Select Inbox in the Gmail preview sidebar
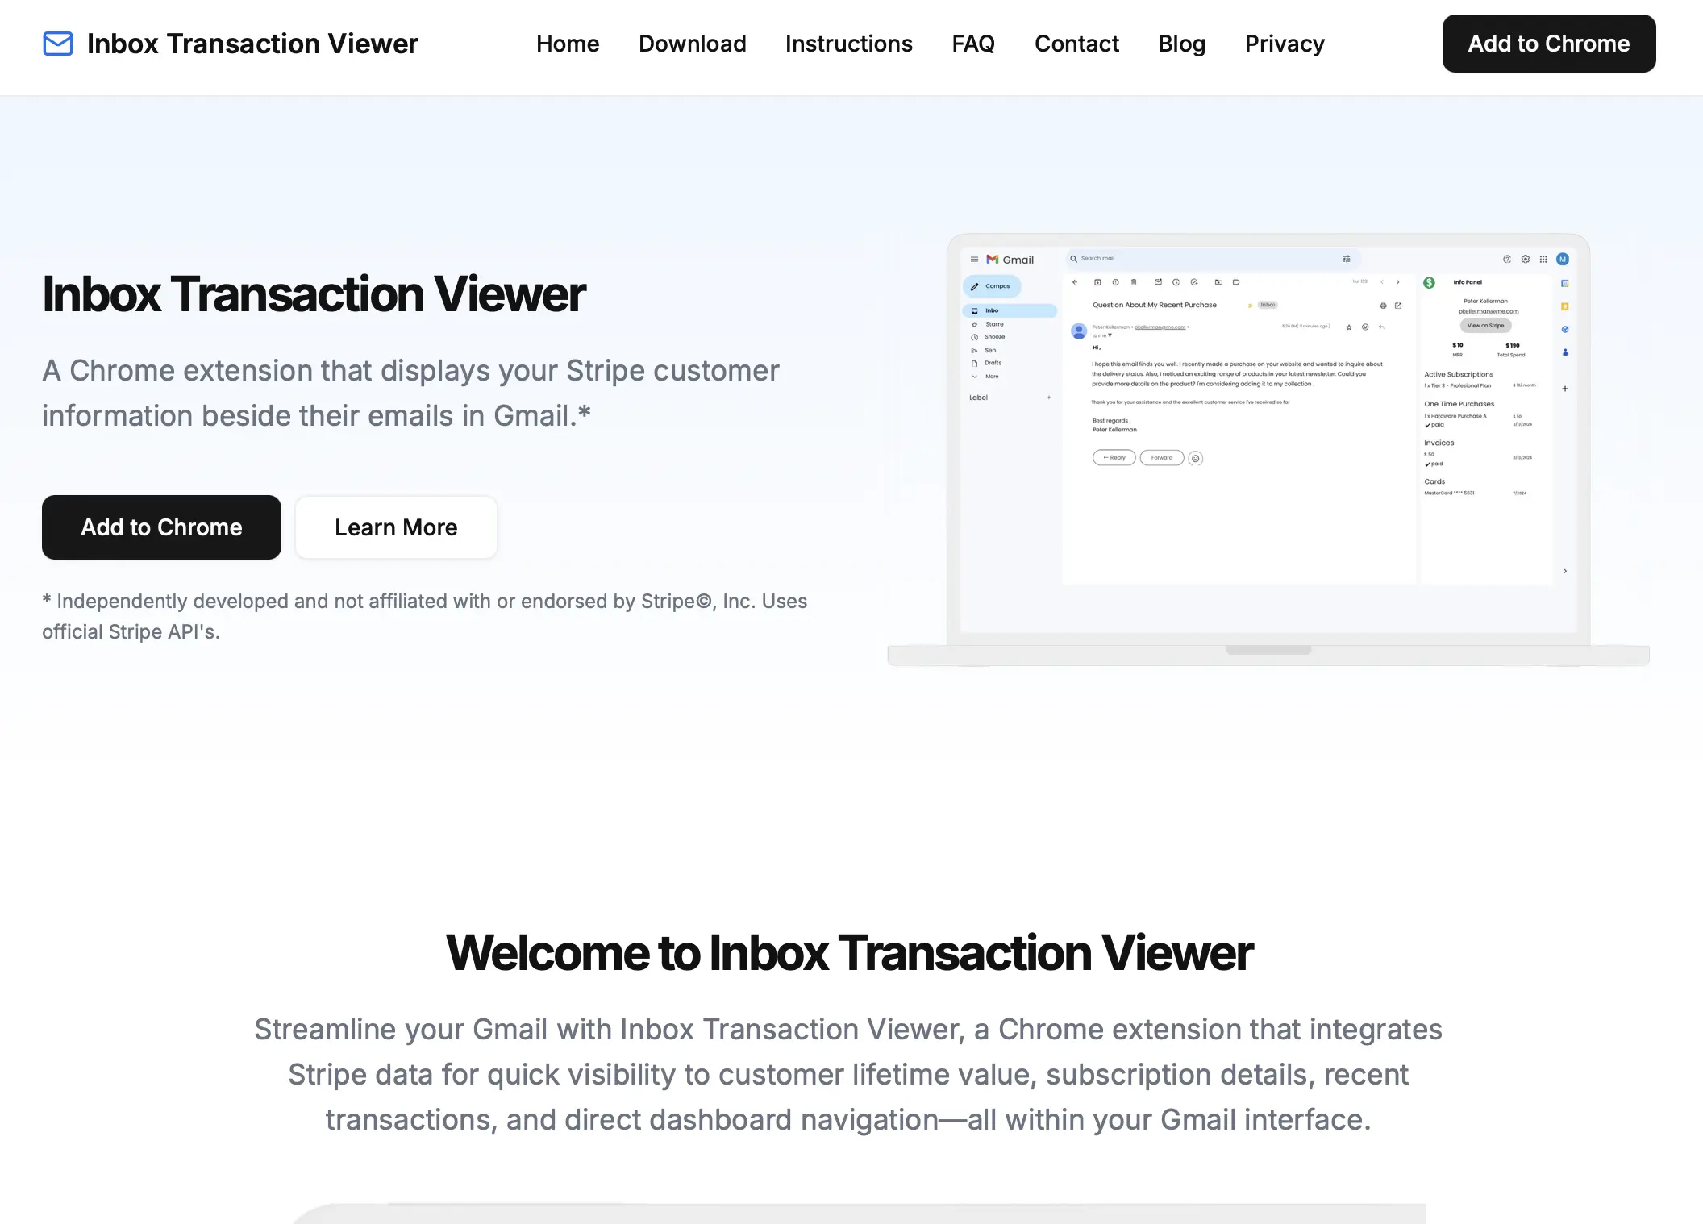This screenshot has height=1224, width=1703. point(1010,310)
